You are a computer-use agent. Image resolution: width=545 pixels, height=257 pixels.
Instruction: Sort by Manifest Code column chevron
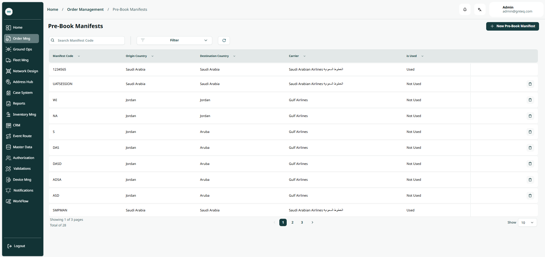tap(79, 56)
